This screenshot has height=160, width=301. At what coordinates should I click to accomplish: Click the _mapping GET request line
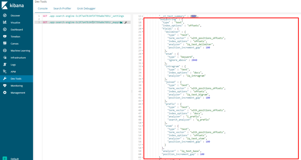(83, 22)
